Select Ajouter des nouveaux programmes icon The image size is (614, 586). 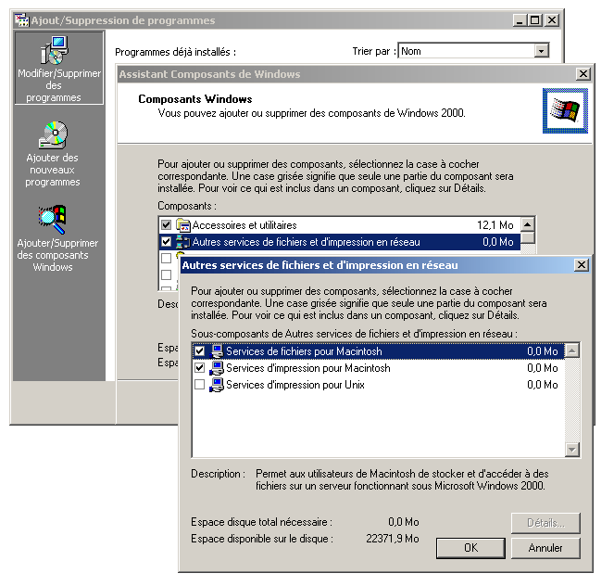[x=54, y=135]
